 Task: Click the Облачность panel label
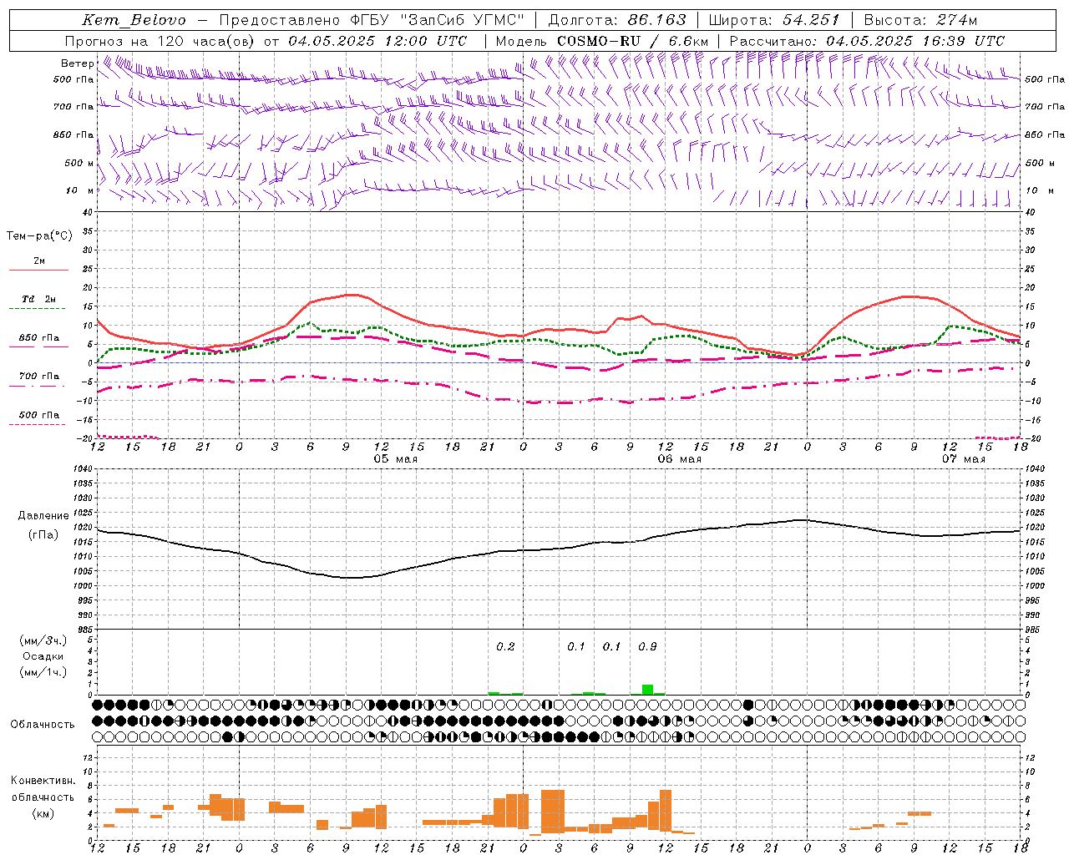[x=43, y=725]
